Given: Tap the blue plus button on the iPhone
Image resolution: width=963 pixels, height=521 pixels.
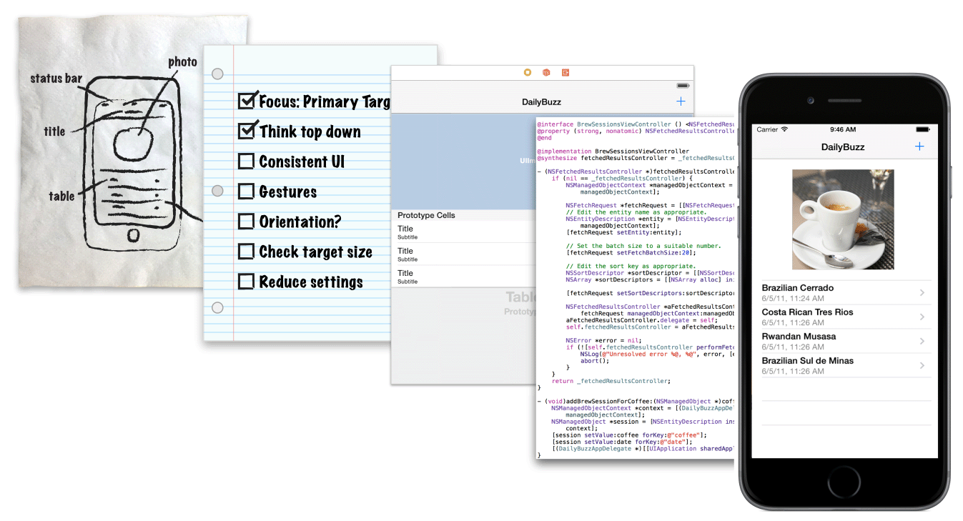Looking at the screenshot, I should 919,147.
